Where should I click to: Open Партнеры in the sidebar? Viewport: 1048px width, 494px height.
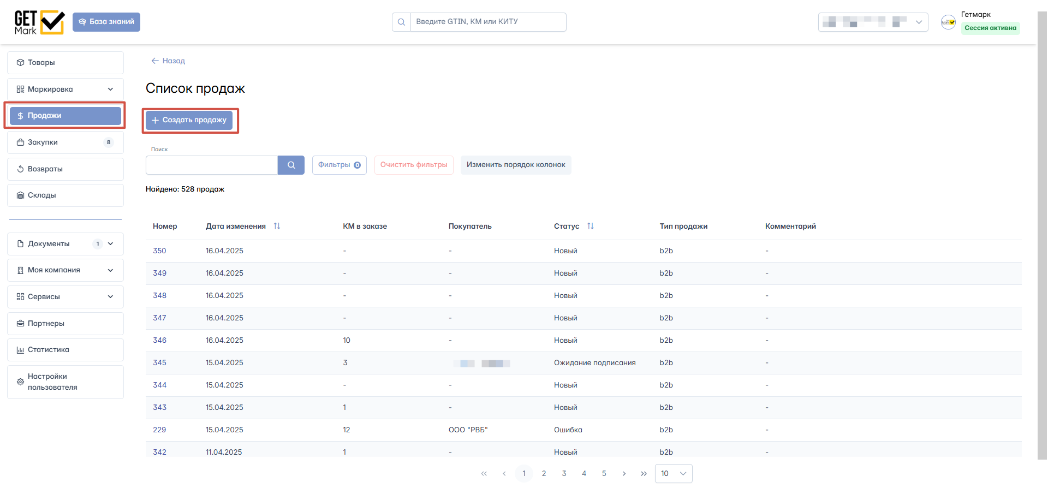65,324
